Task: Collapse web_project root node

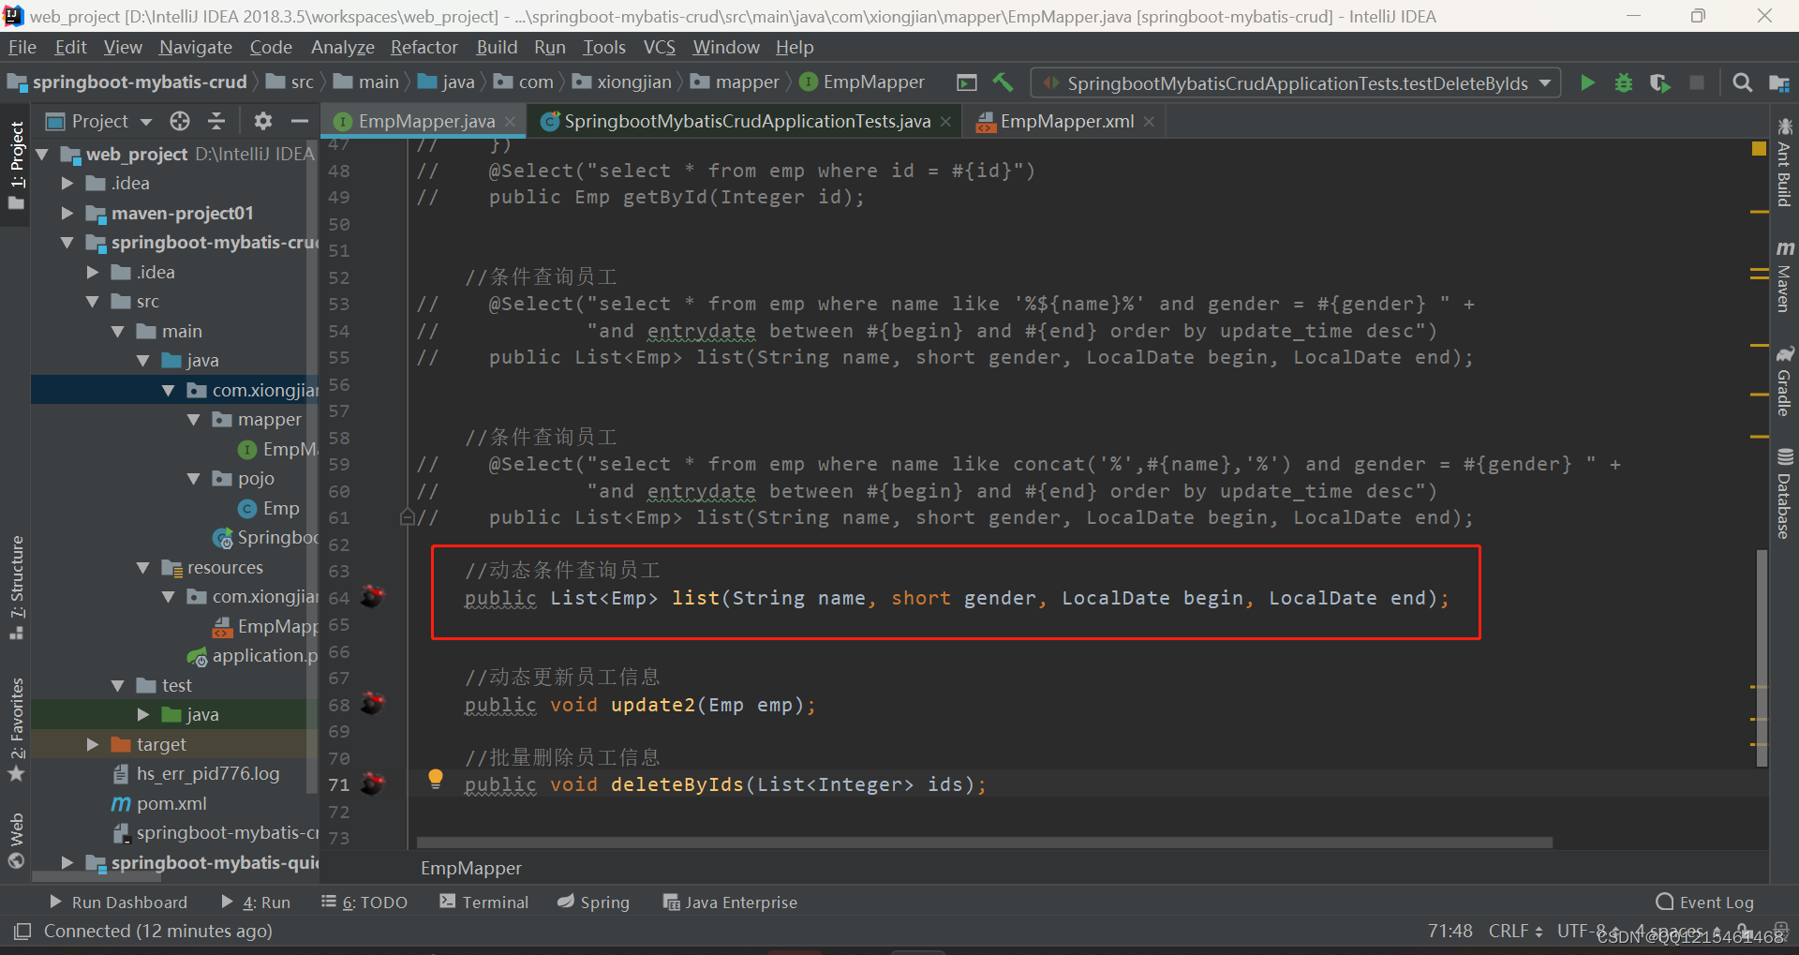Action: [x=42, y=154]
